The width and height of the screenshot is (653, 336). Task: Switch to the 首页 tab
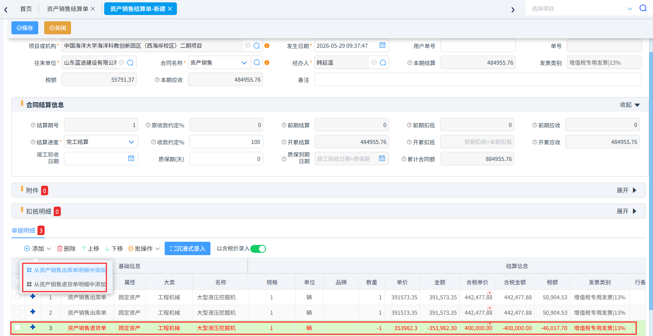point(26,9)
